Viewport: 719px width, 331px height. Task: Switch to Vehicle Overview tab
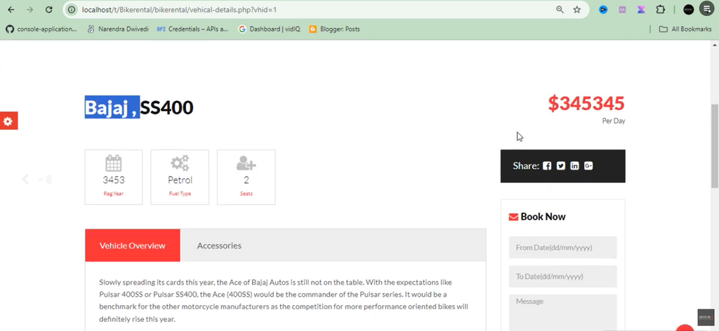133,245
